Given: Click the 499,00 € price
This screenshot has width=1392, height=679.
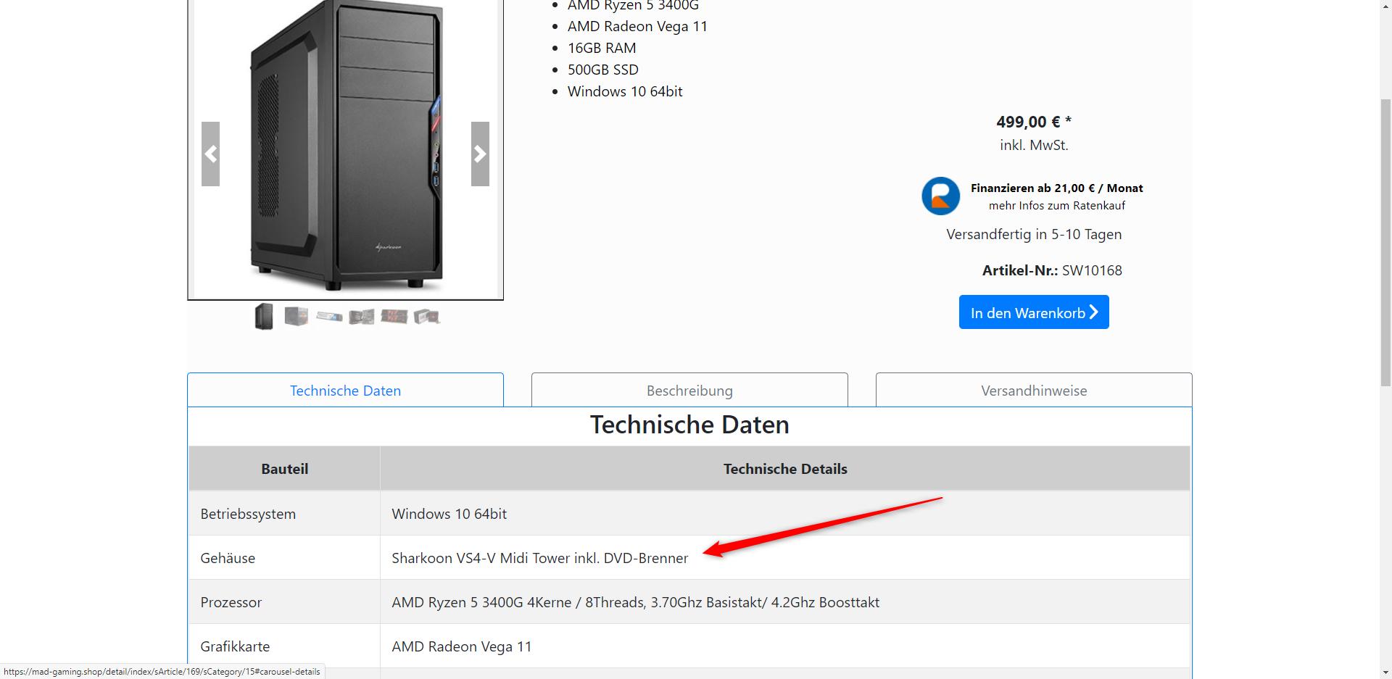Looking at the screenshot, I should click(x=1034, y=122).
